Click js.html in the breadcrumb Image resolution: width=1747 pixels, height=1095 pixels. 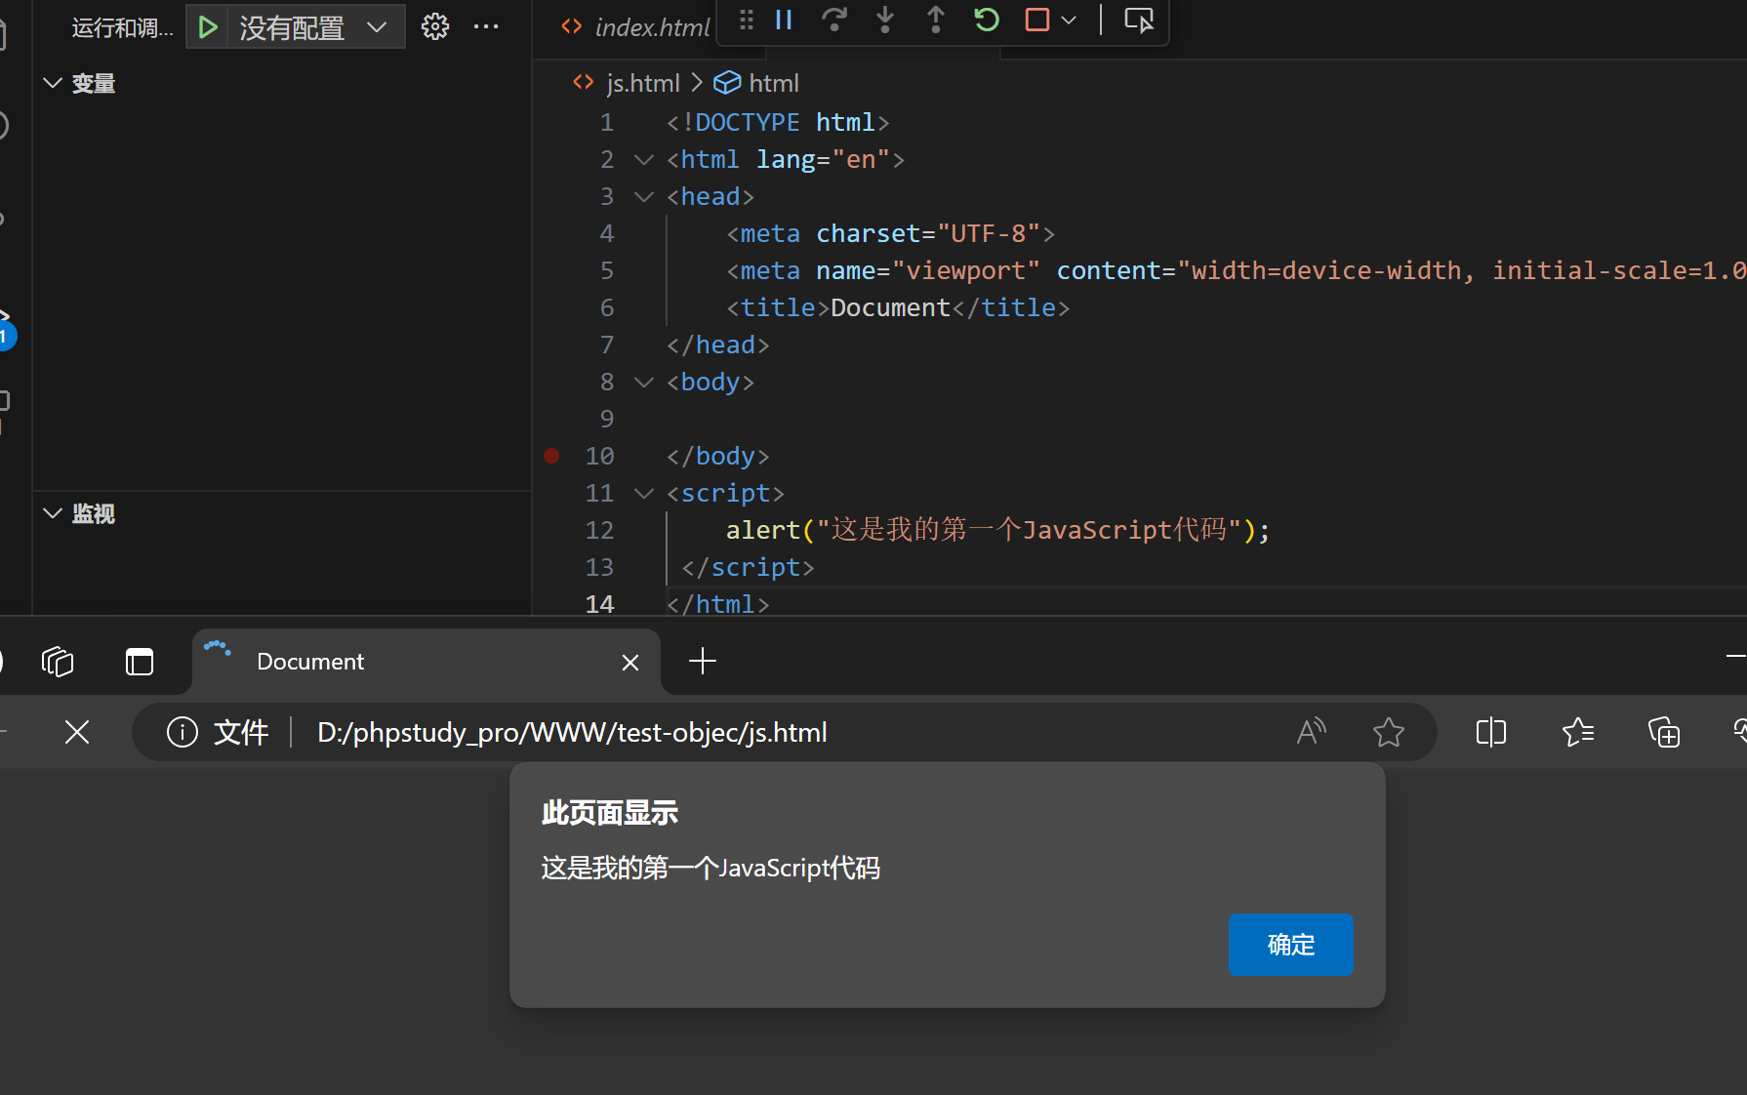pos(643,83)
